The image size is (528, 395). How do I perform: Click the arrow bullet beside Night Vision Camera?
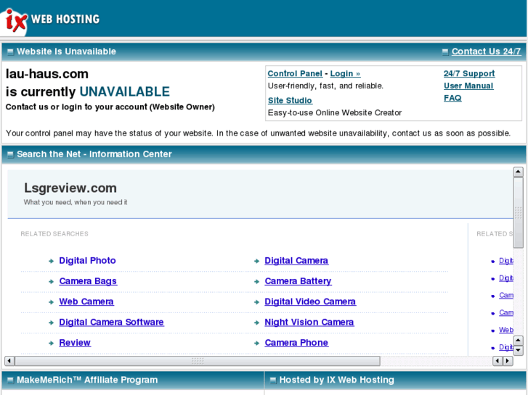click(256, 323)
